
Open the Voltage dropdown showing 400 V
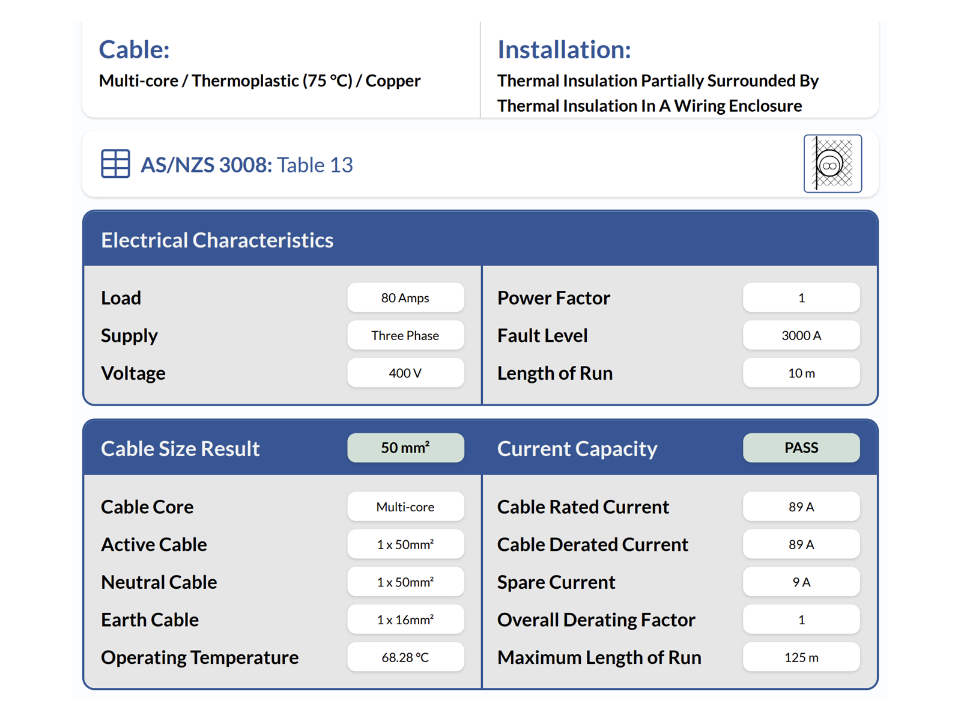coord(405,373)
